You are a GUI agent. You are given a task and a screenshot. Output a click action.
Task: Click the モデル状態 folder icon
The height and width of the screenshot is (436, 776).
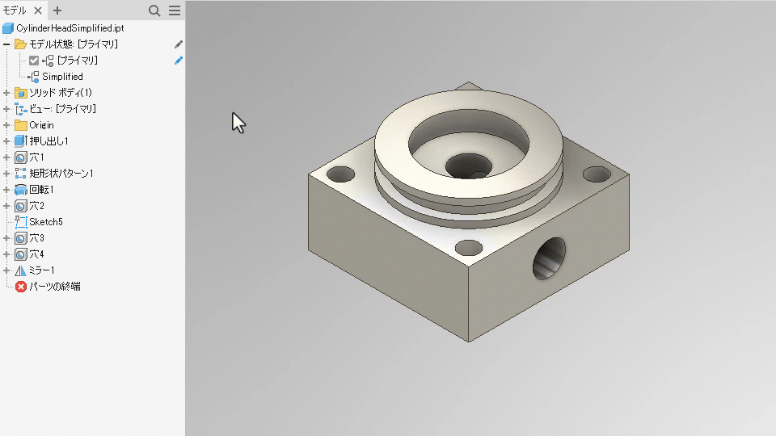click(x=20, y=44)
